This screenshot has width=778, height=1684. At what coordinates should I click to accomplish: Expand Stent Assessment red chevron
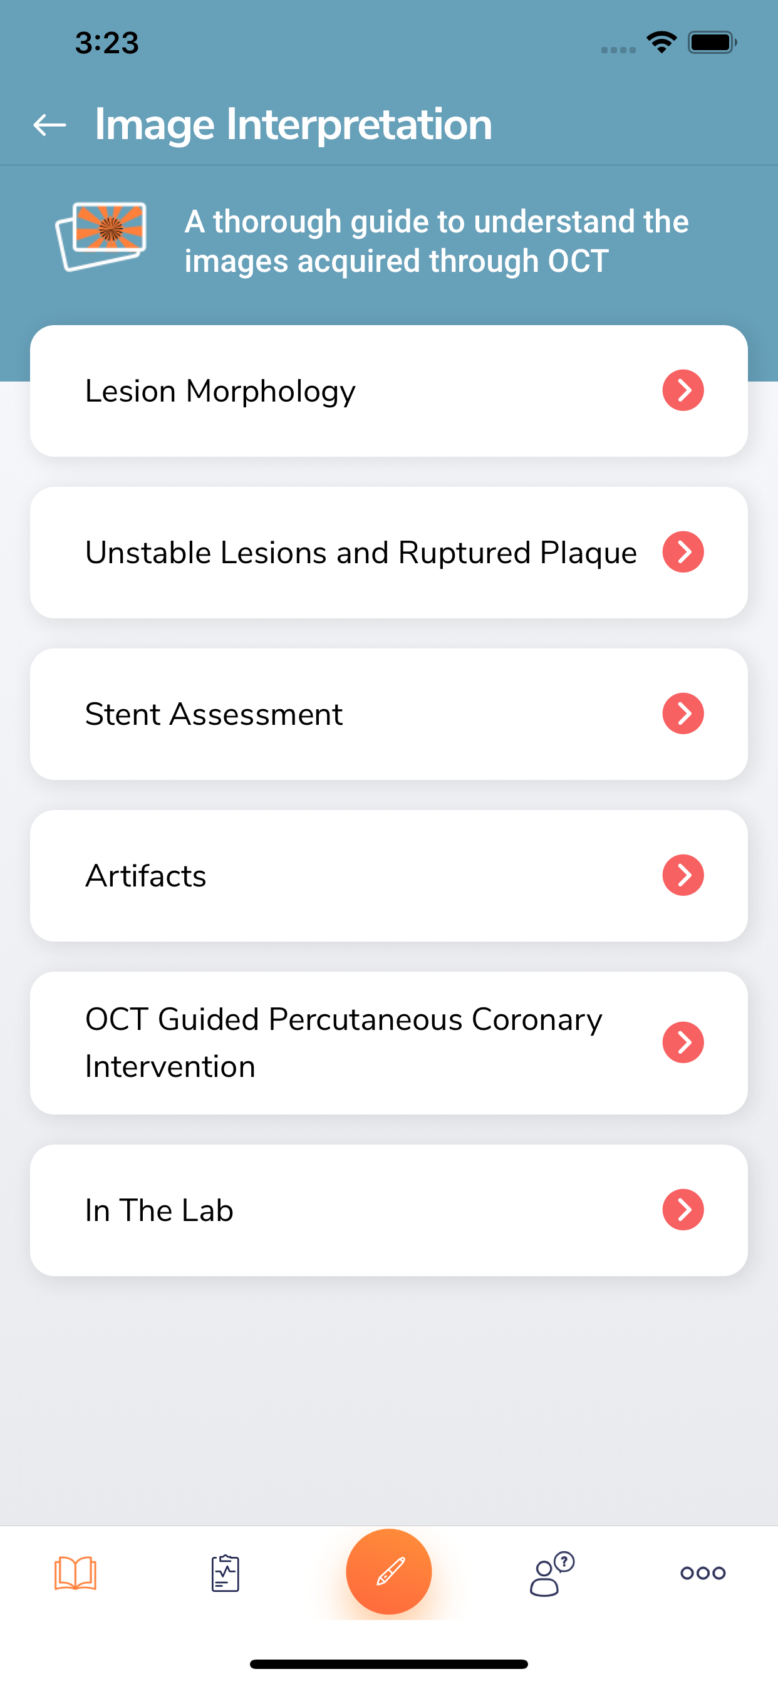pos(683,713)
